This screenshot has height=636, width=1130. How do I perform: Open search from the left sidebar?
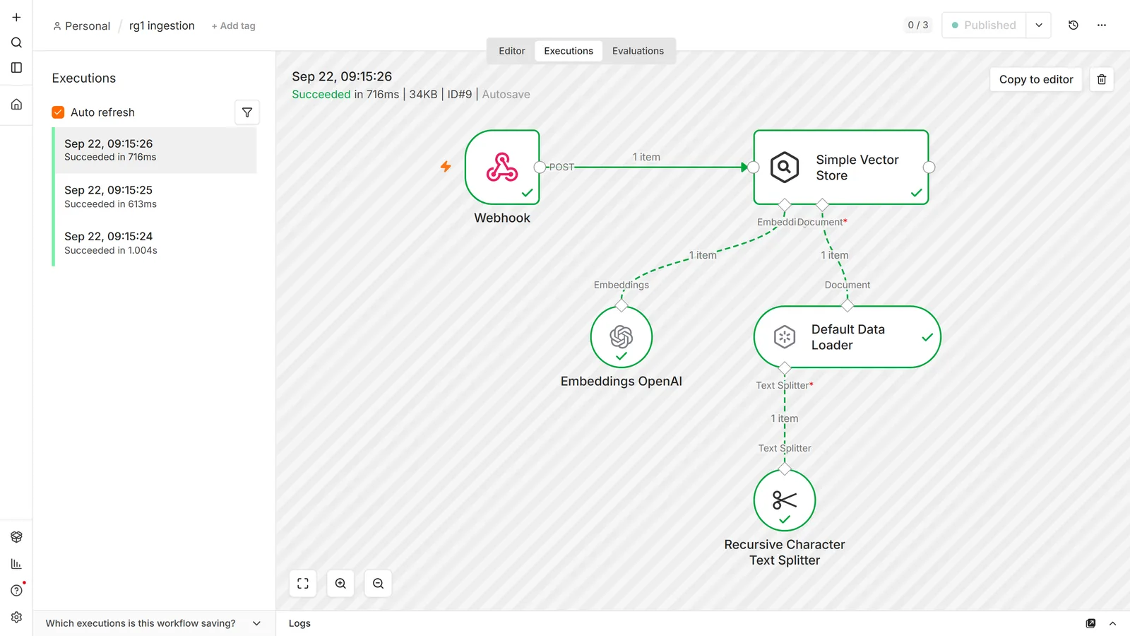tap(16, 42)
